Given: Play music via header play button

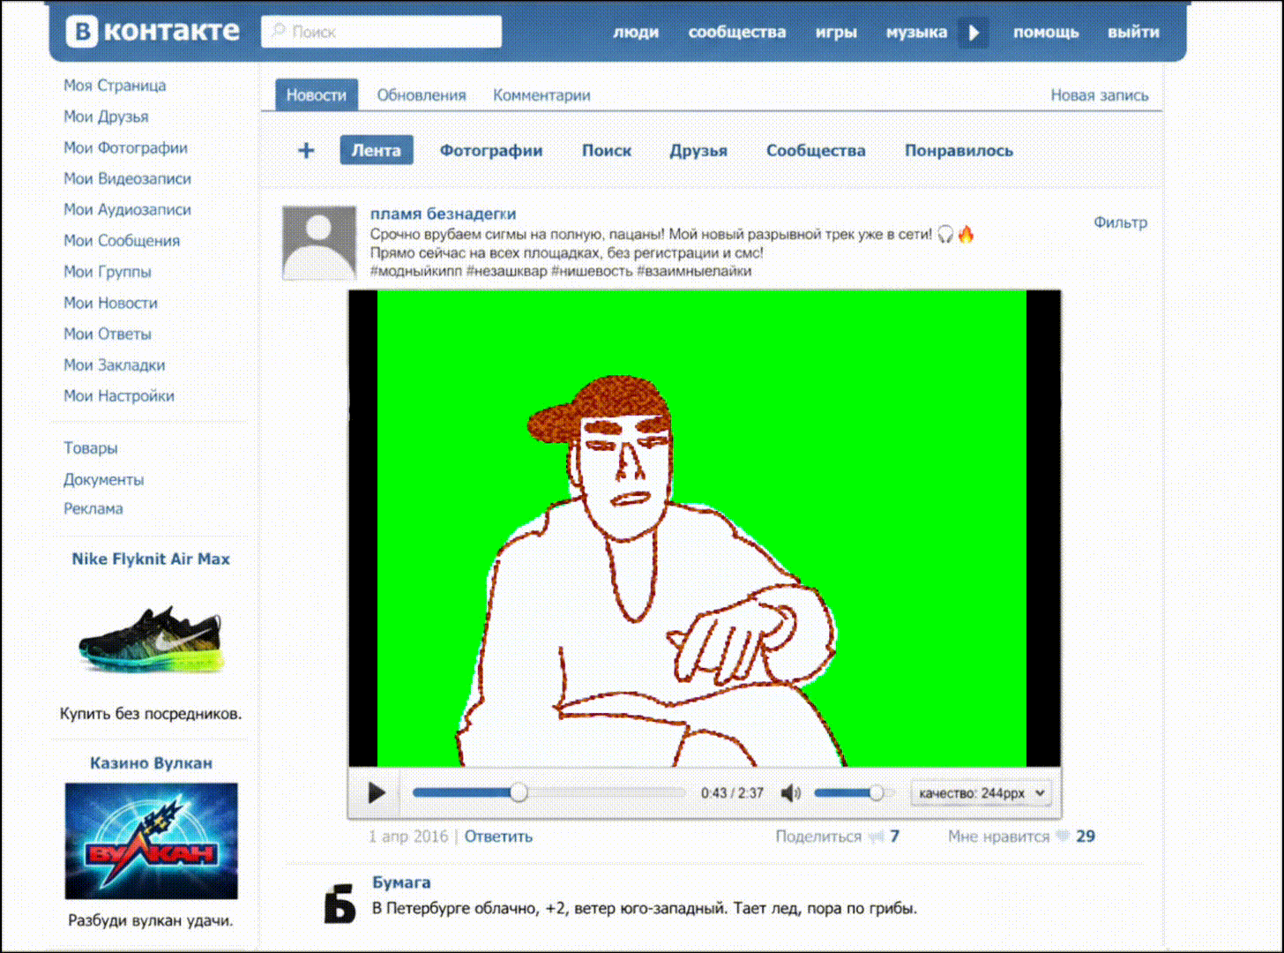Looking at the screenshot, I should pos(974,33).
